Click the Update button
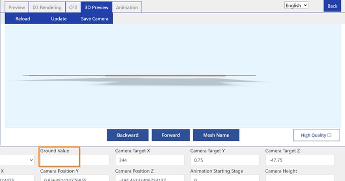Image resolution: width=345 pixels, height=181 pixels. pyautogui.click(x=59, y=18)
